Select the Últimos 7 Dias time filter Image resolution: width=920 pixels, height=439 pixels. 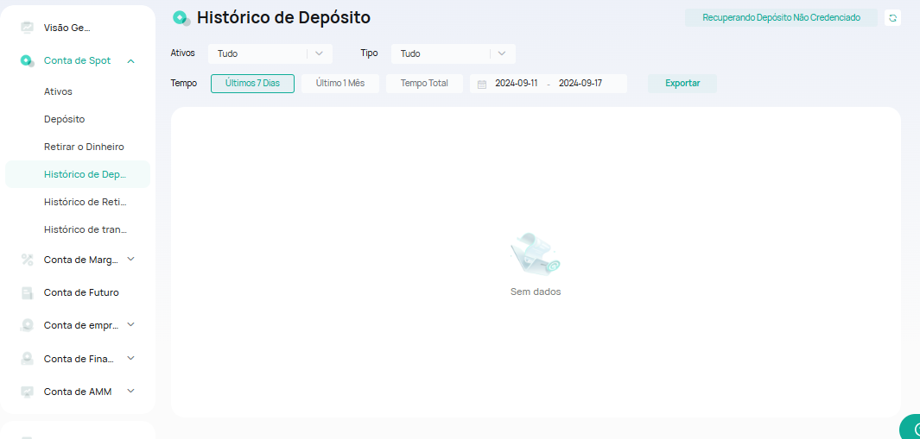click(x=252, y=84)
